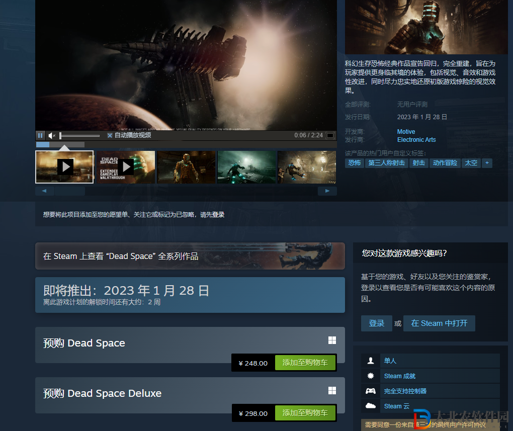Click the ¥ 298.00 price label
This screenshot has width=513, height=431.
coord(253,414)
